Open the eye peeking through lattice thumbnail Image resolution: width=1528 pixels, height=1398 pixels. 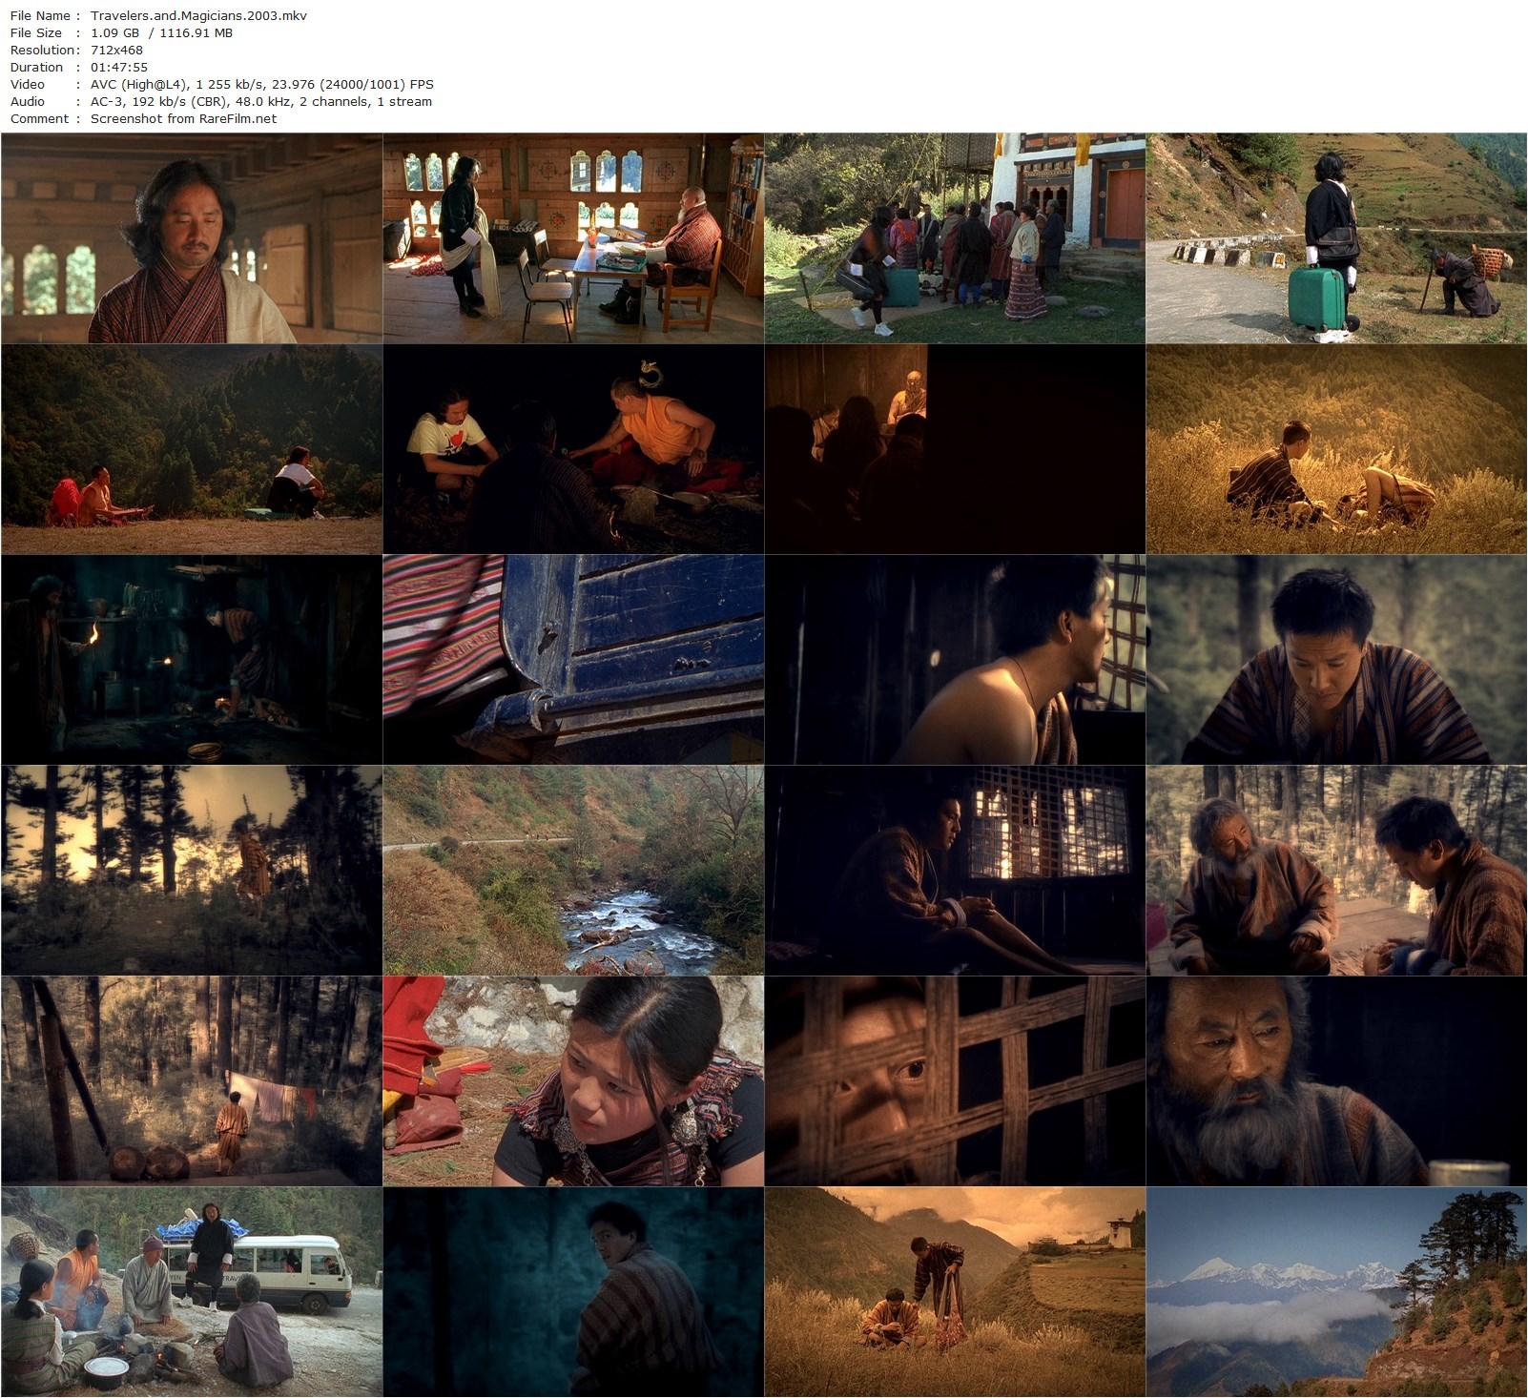(955, 1081)
